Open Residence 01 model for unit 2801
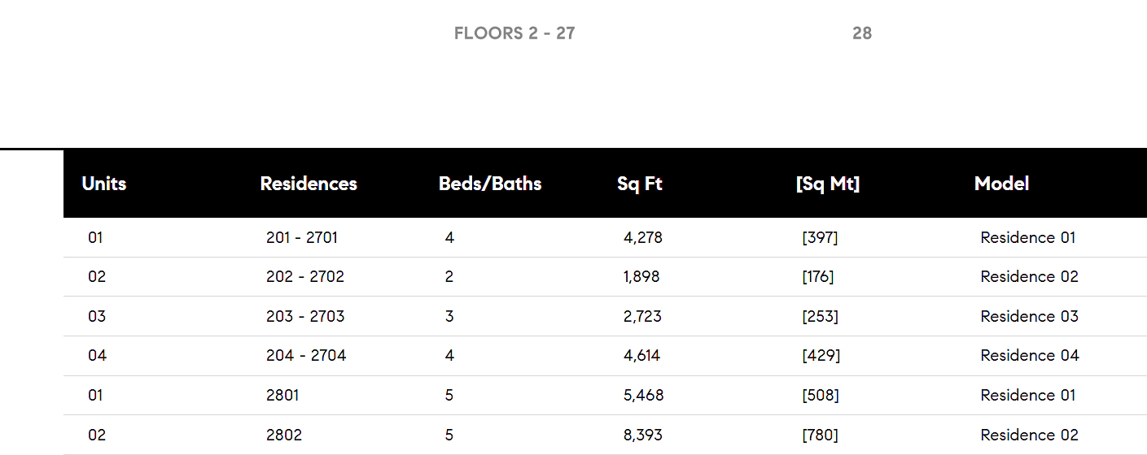 tap(1028, 396)
